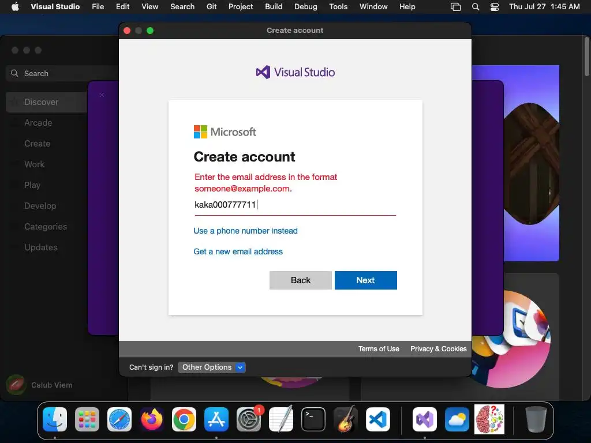
Task: Open Spotlight search in menu bar
Action: [x=476, y=7]
